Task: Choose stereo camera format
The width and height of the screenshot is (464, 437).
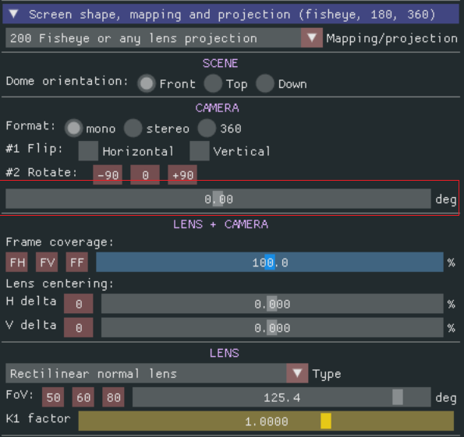Action: point(133,129)
